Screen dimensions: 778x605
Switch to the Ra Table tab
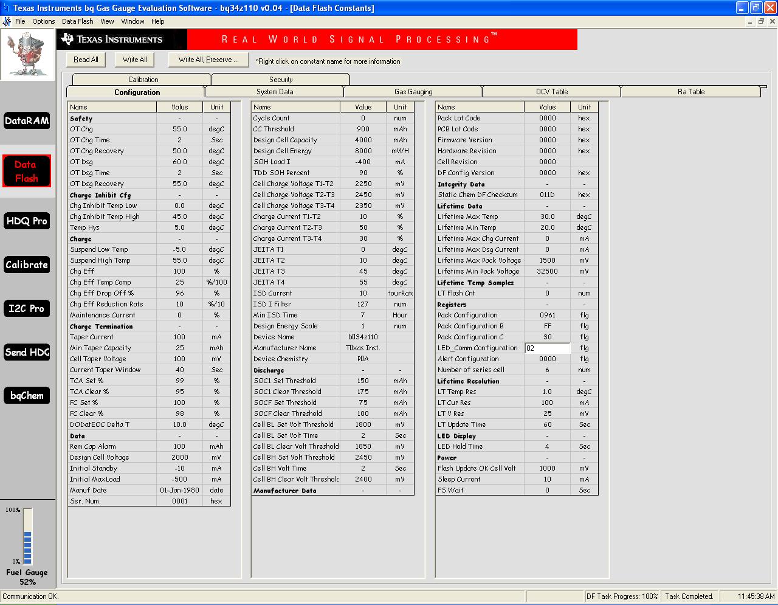tap(691, 92)
